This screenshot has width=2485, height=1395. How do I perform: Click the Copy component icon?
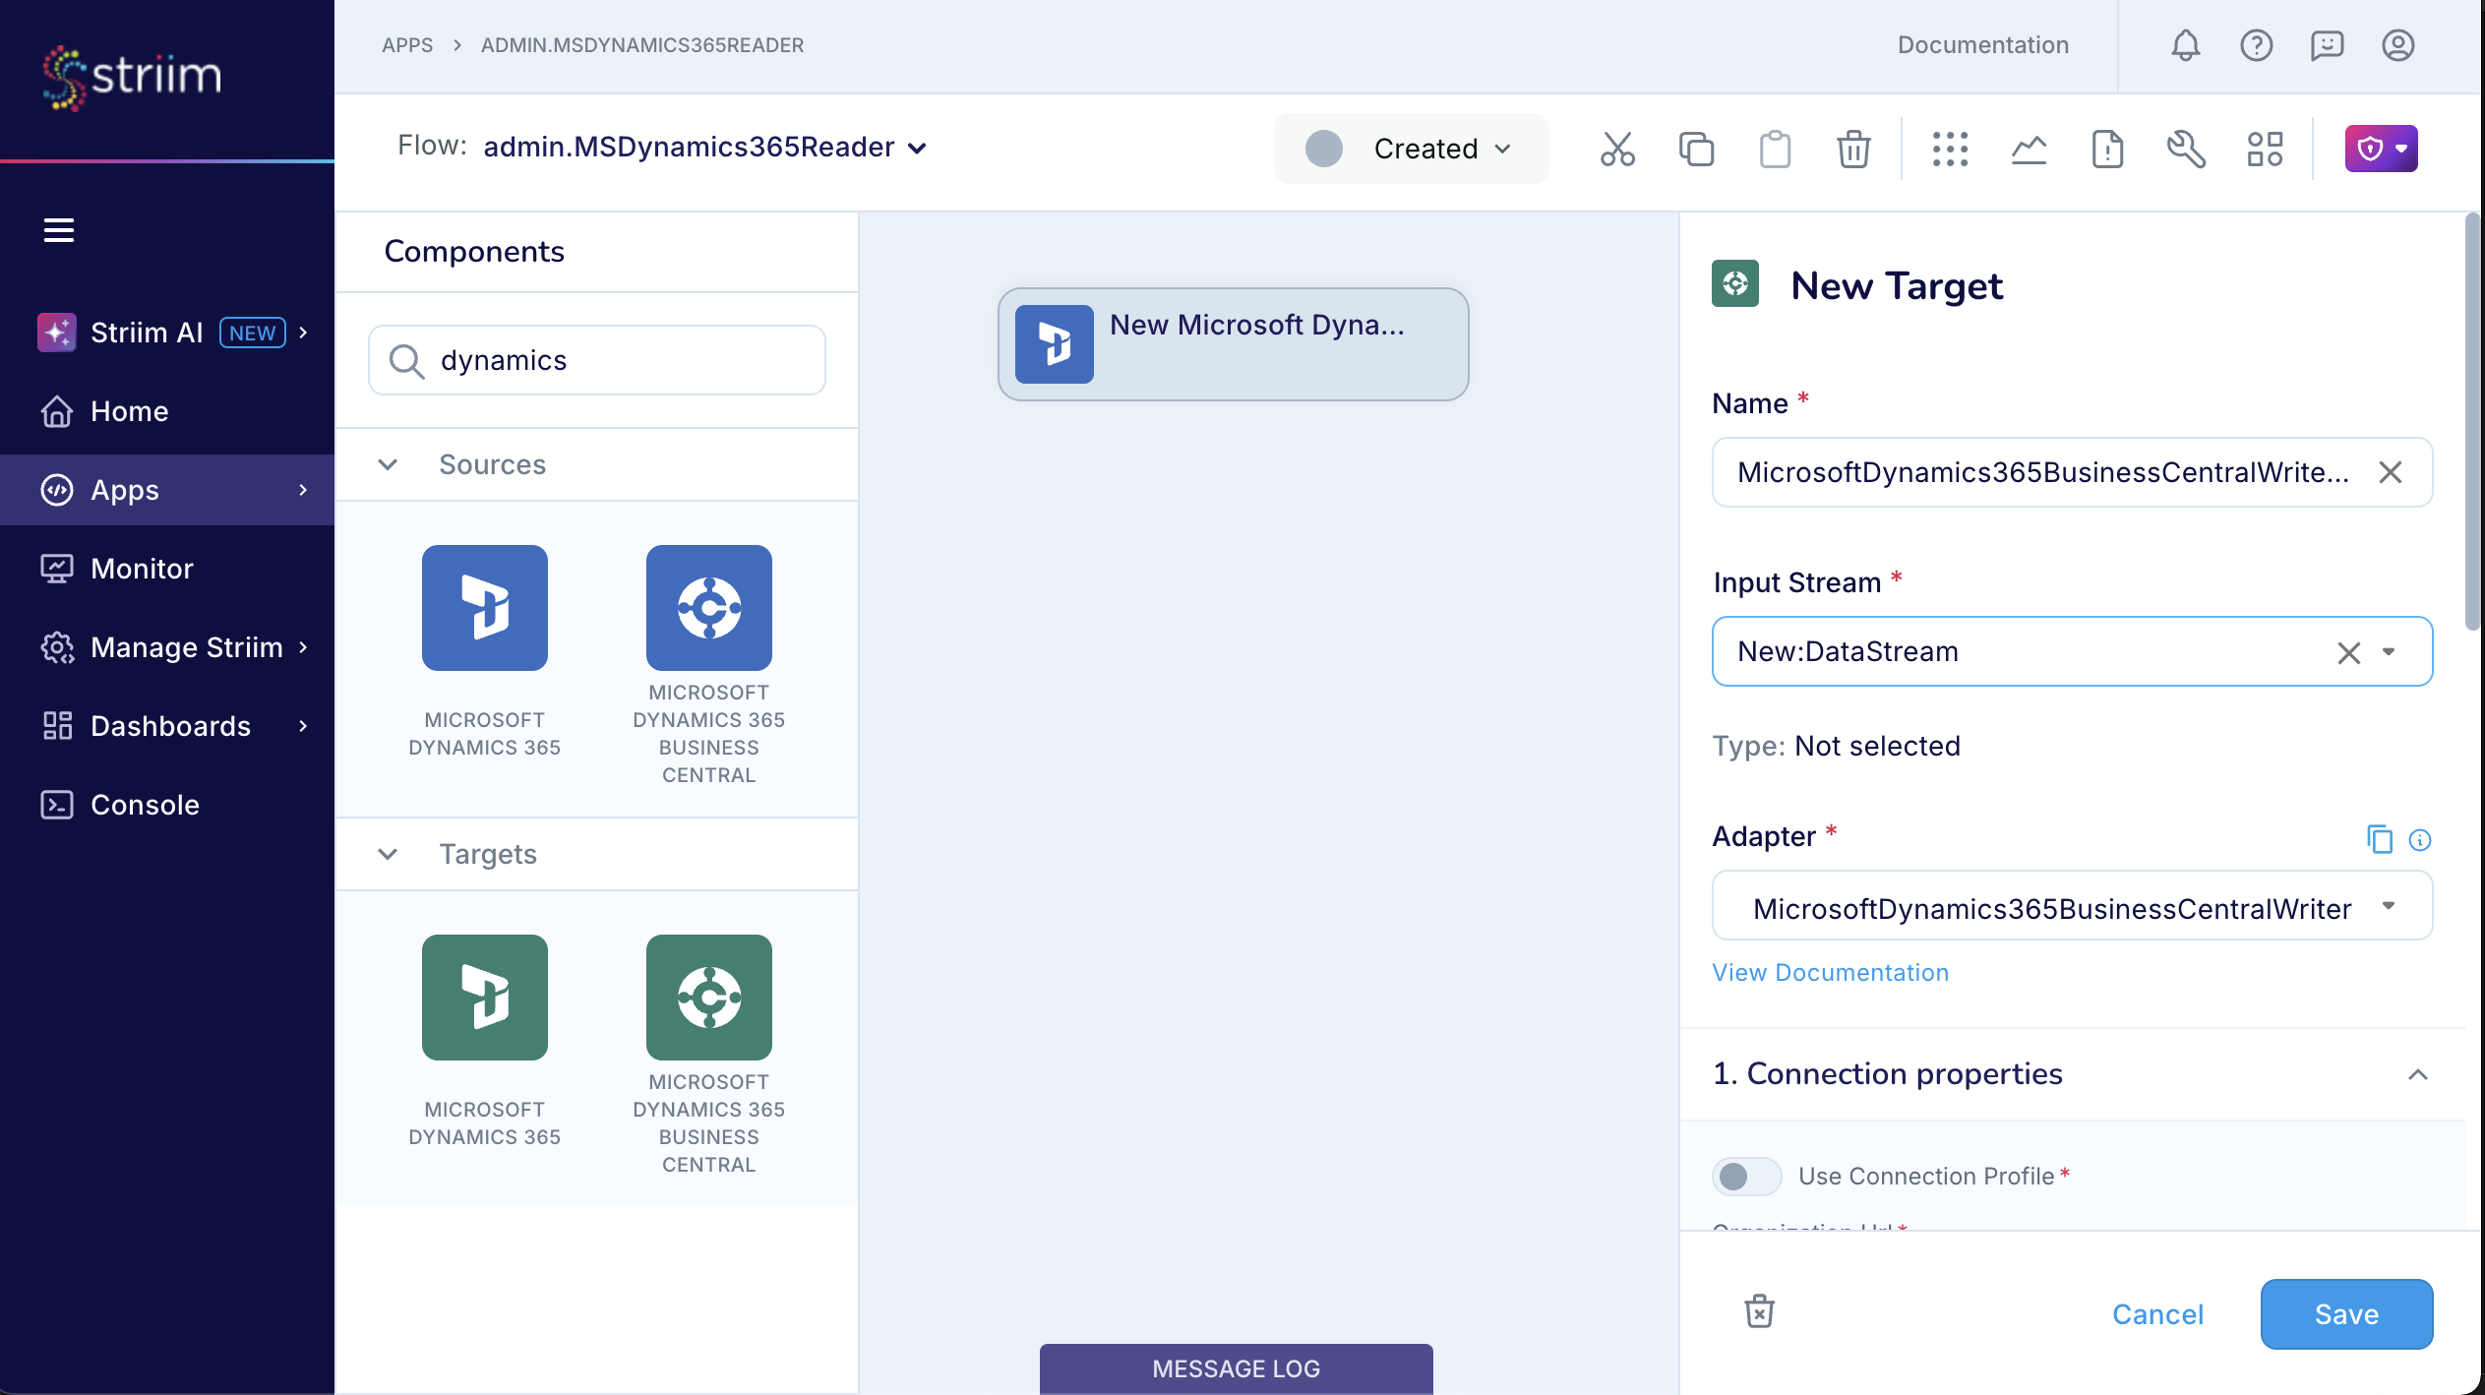tap(1696, 149)
